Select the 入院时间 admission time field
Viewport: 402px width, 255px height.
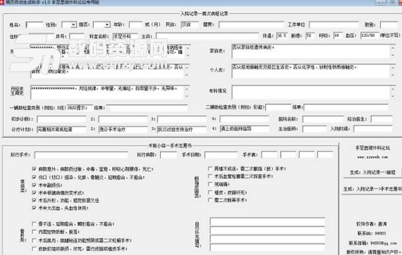tap(373, 128)
